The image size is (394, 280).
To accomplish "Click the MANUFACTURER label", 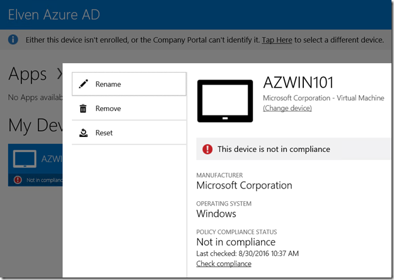I will [x=219, y=175].
